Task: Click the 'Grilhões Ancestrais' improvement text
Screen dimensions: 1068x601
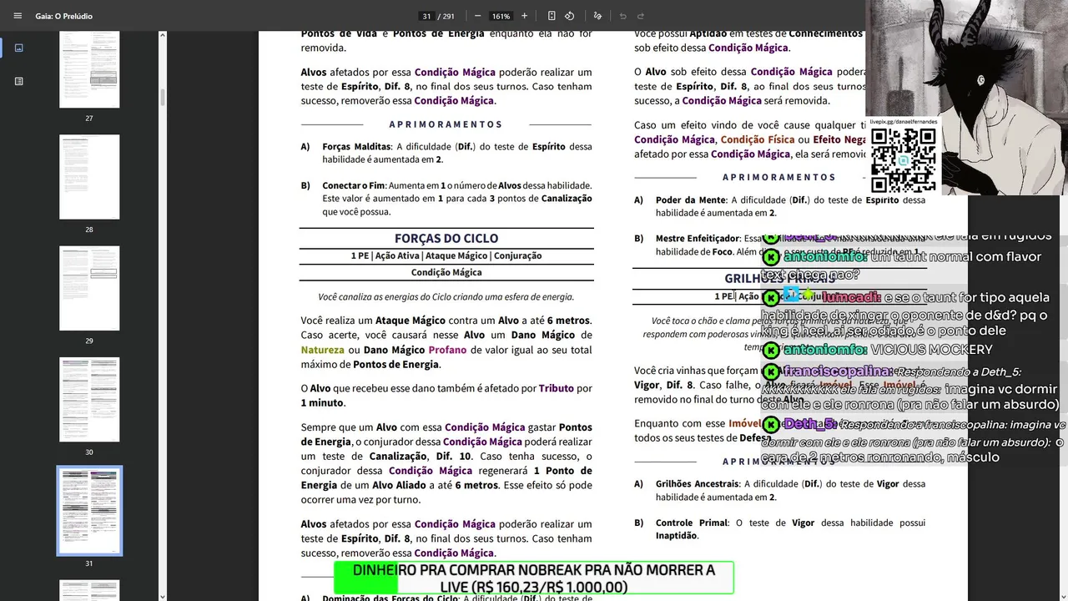Action: click(698, 484)
